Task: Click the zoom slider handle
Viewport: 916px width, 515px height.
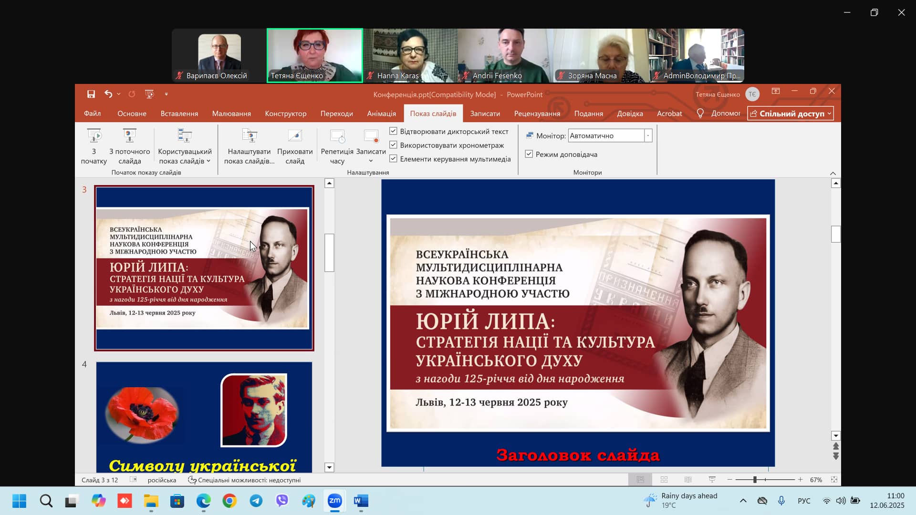Action: click(755, 479)
